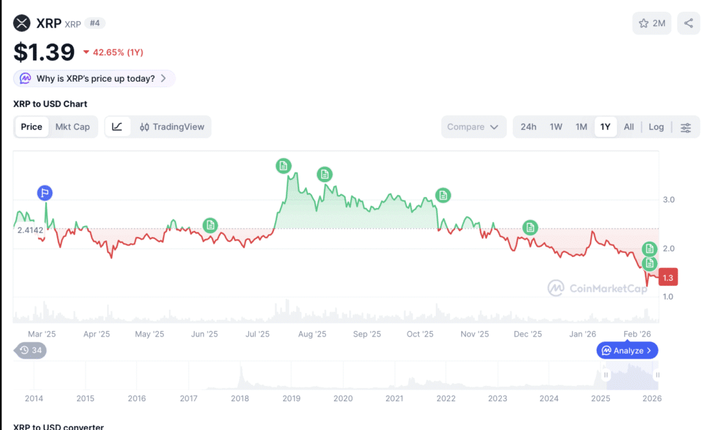Click the Nov '25 axis label

[x=474, y=334]
